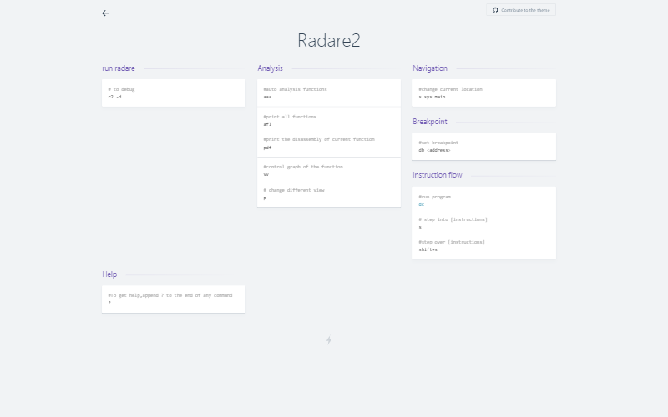Click the "afl" print functions command
This screenshot has height=417, width=668.
pyautogui.click(x=267, y=124)
